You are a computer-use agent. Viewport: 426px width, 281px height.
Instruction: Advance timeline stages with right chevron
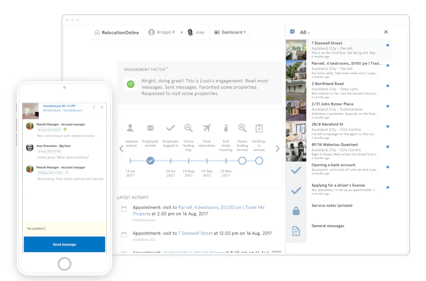[277, 148]
